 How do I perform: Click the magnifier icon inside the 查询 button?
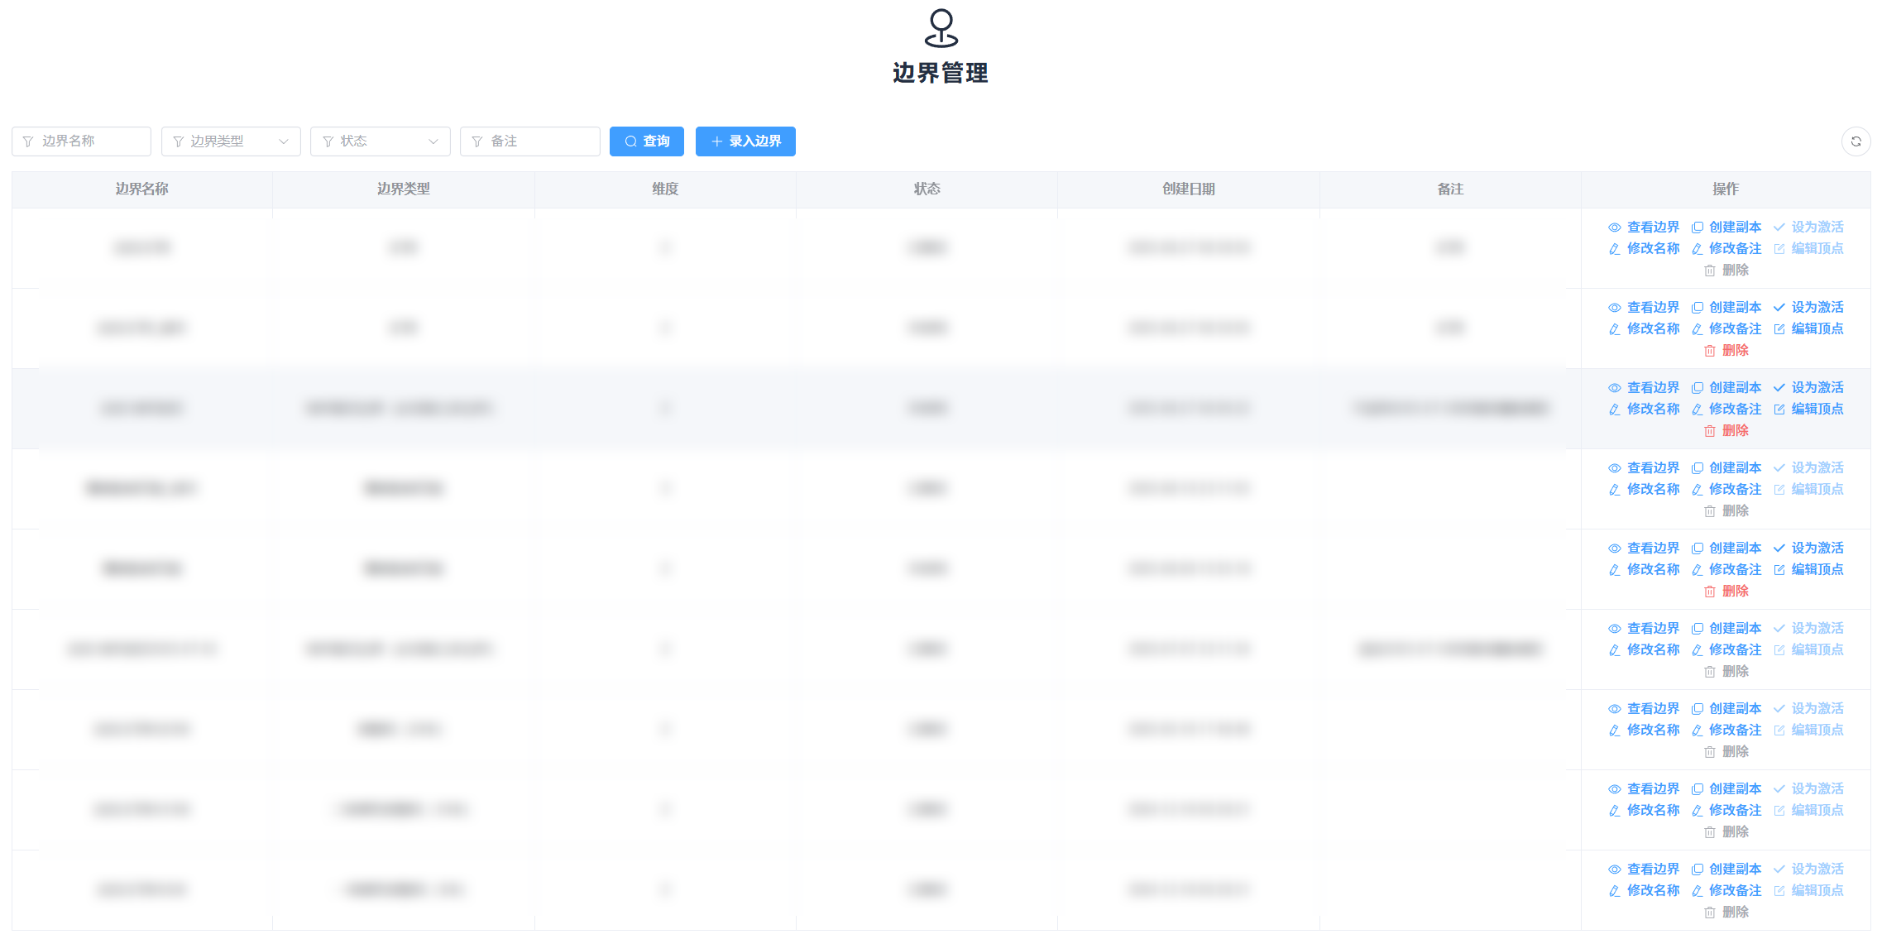[630, 141]
